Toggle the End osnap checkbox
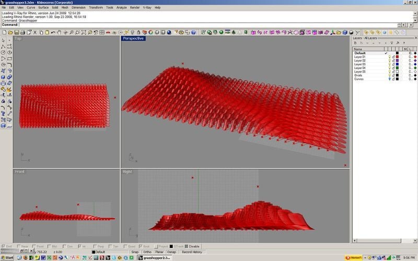This screenshot has width=418, height=261. coord(4,246)
